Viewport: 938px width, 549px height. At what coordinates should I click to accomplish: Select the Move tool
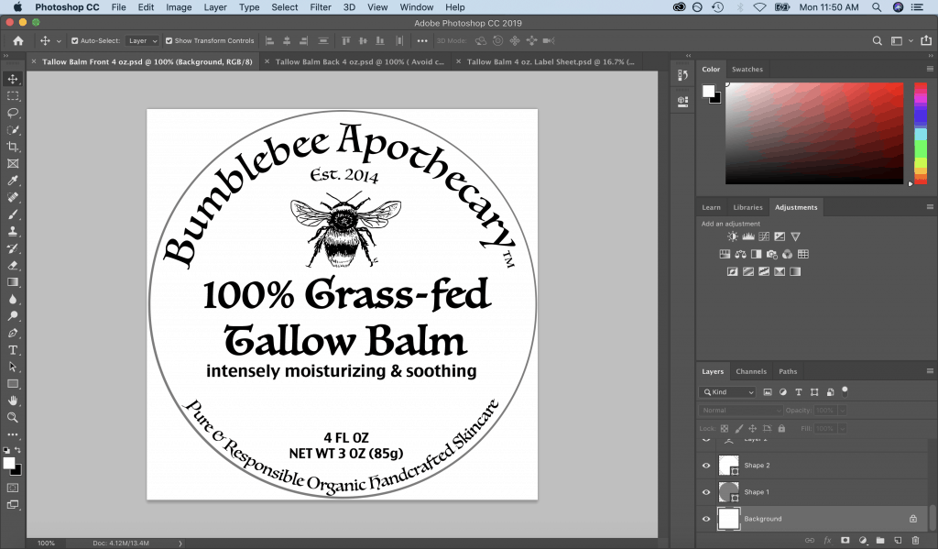point(12,79)
